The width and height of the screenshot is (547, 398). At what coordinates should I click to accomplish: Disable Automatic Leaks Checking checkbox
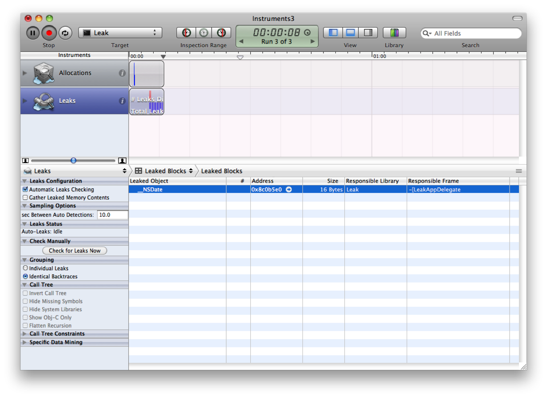pyautogui.click(x=25, y=190)
